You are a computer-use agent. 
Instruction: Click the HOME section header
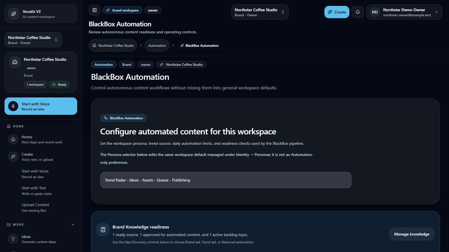point(15,126)
